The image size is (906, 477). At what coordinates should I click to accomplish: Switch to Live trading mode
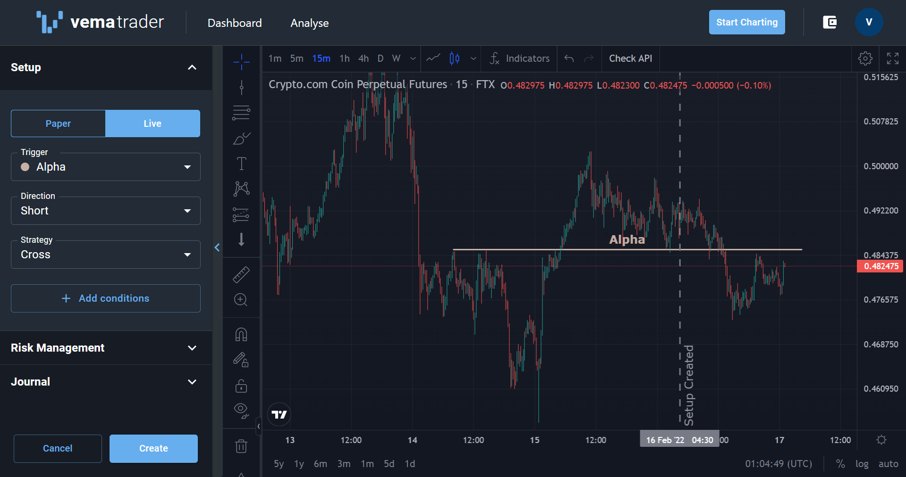pos(152,123)
